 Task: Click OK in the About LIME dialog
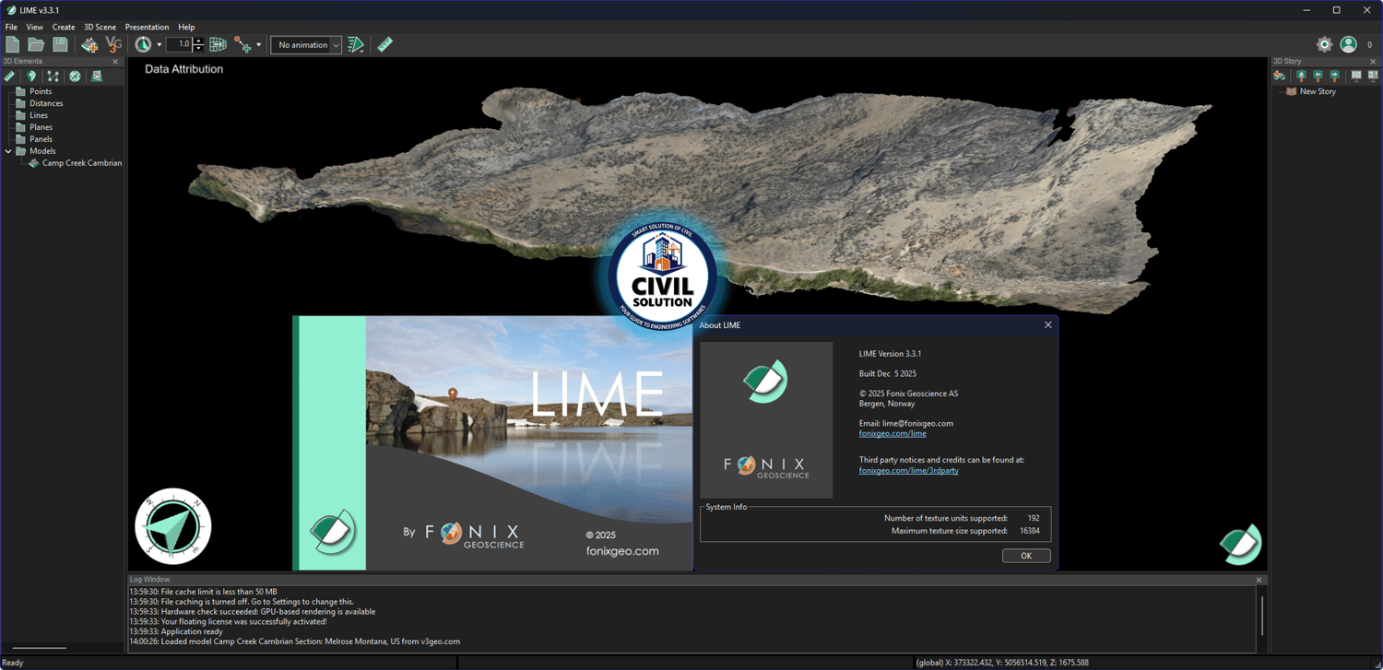(1026, 556)
